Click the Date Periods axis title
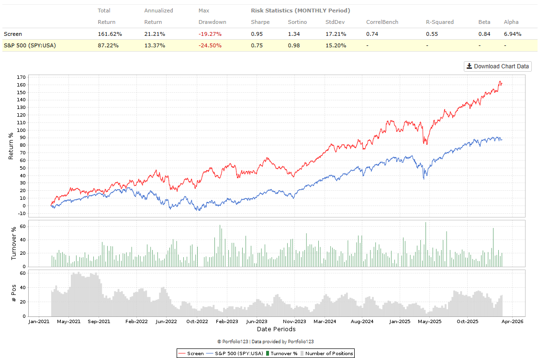 pos(276,329)
